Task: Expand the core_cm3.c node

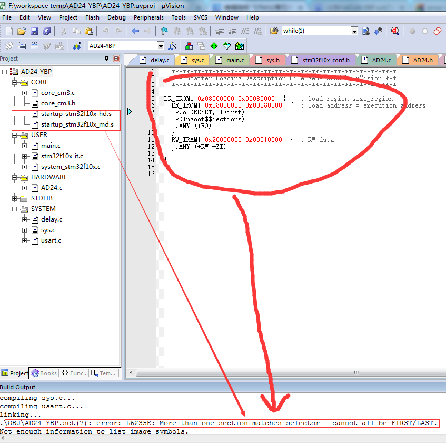Action: click(24, 93)
